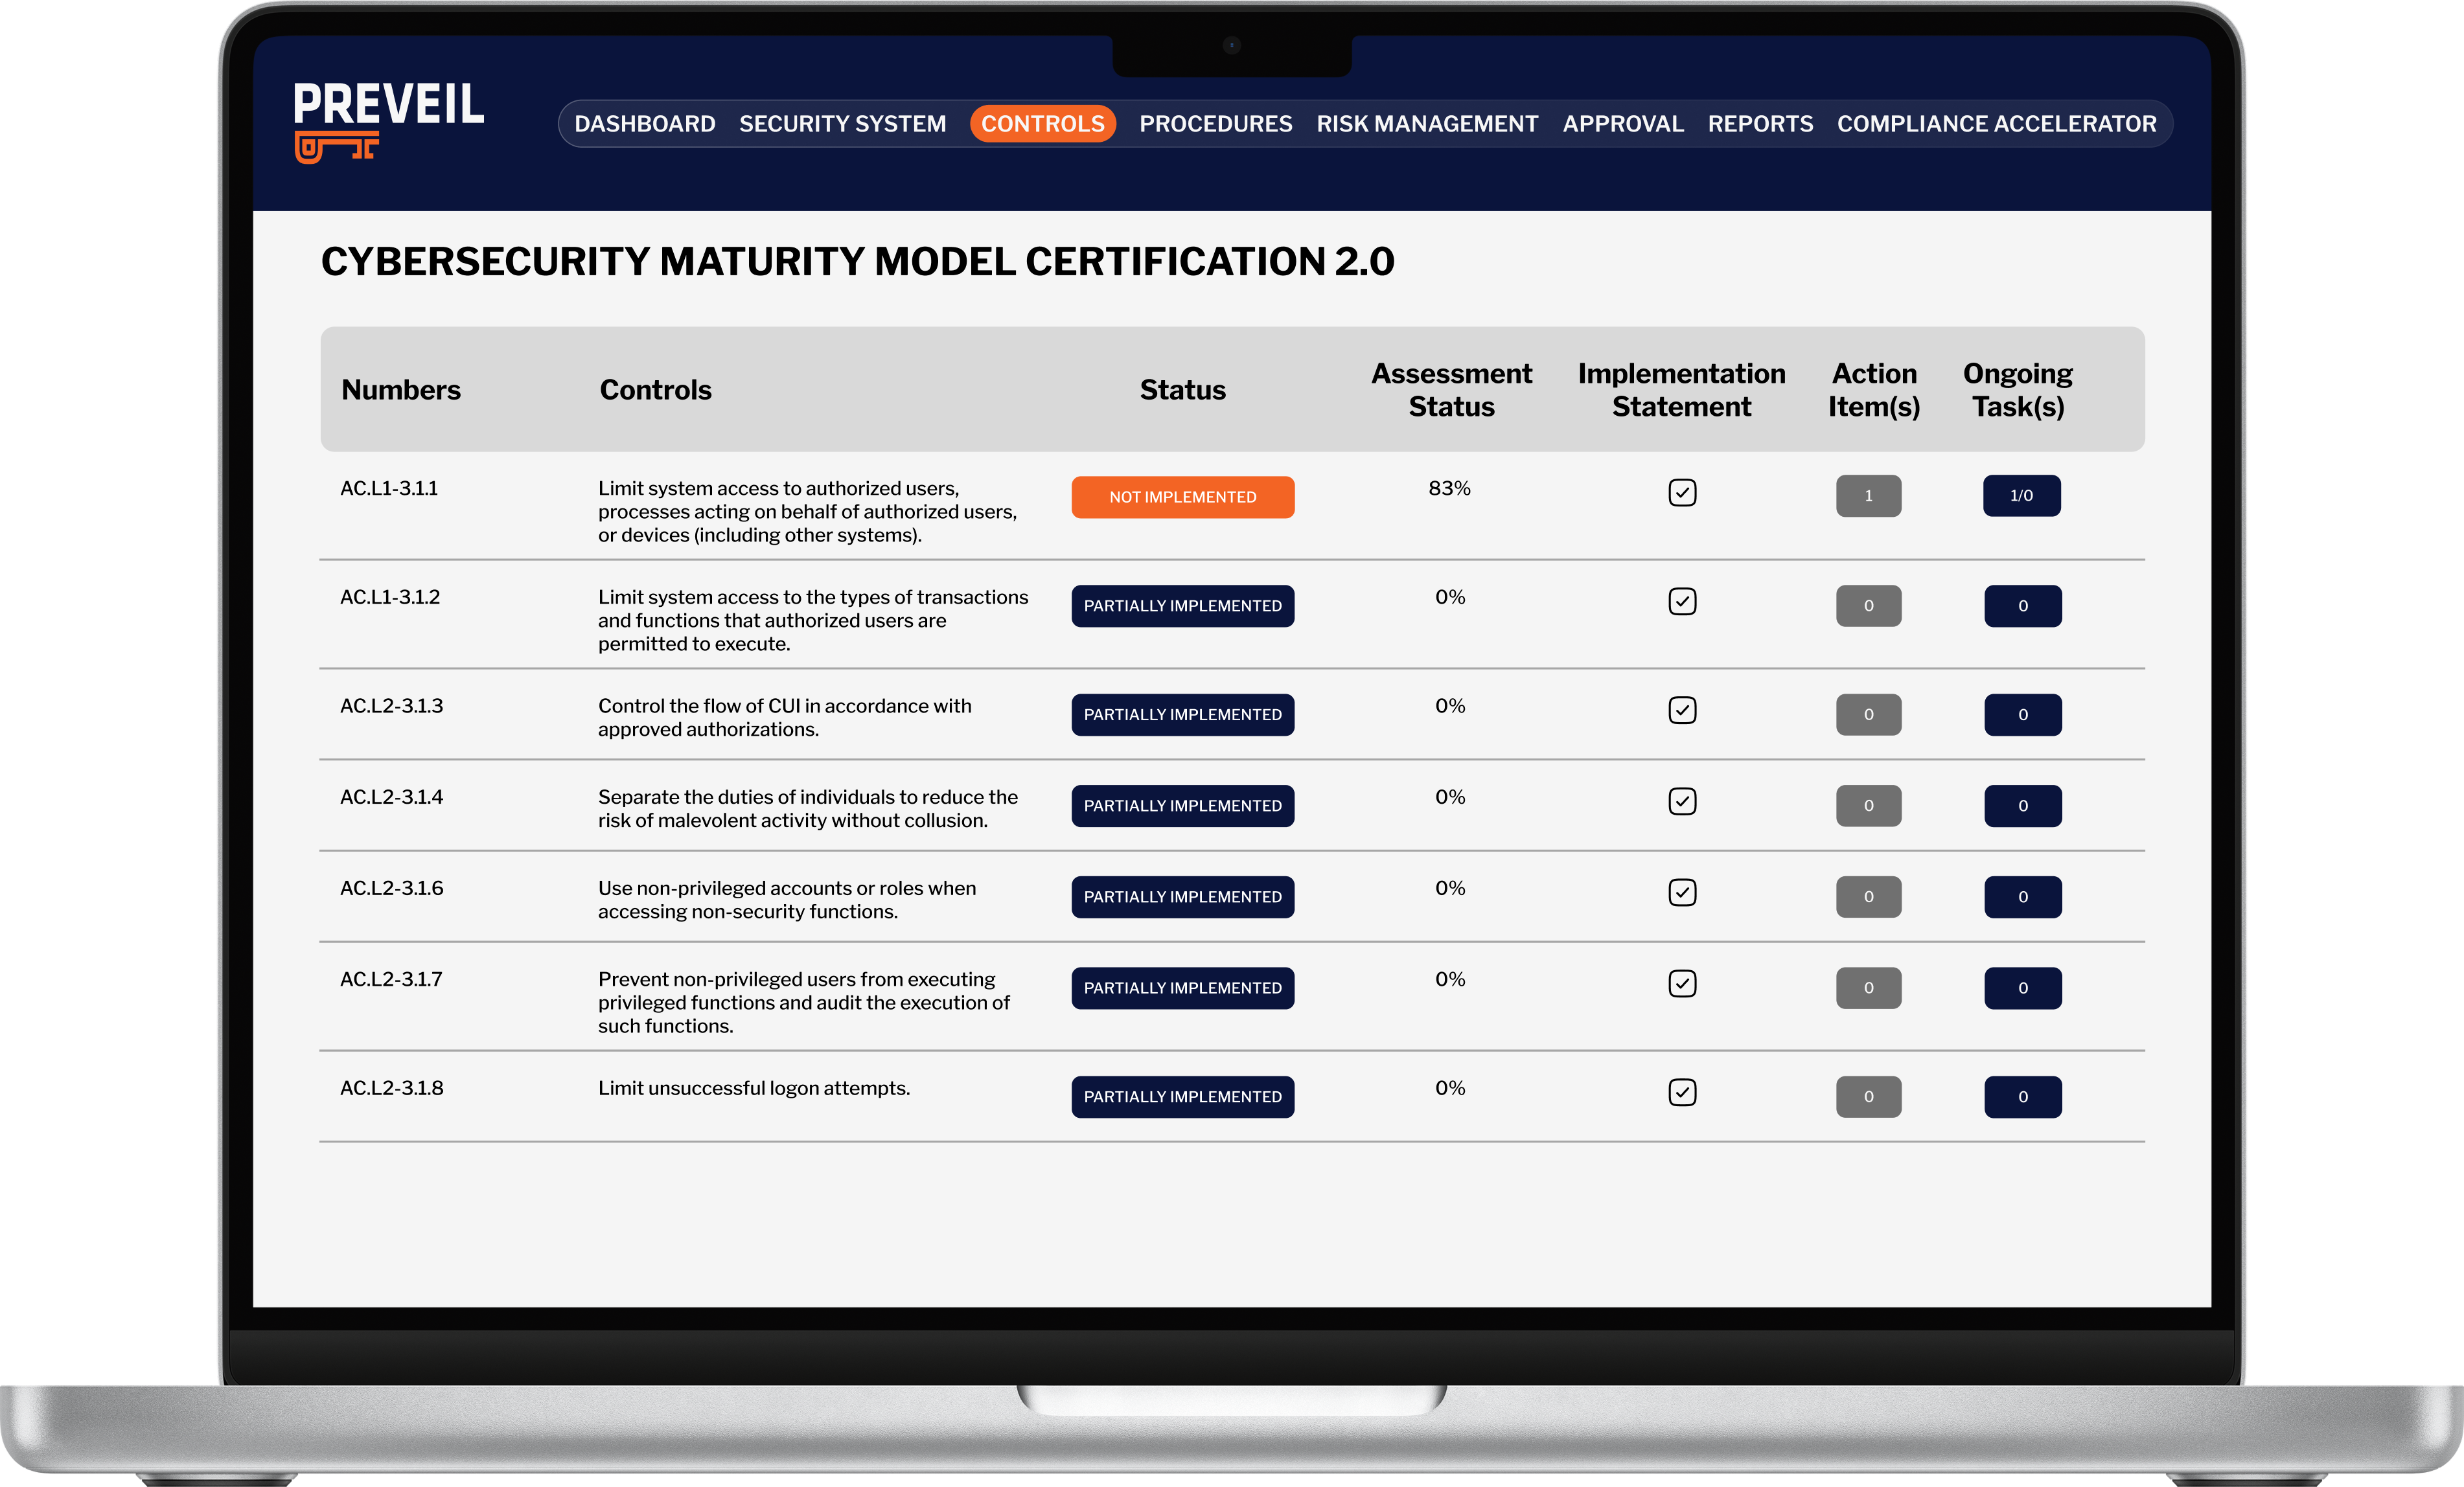Open the Procedures tab

tap(1216, 124)
